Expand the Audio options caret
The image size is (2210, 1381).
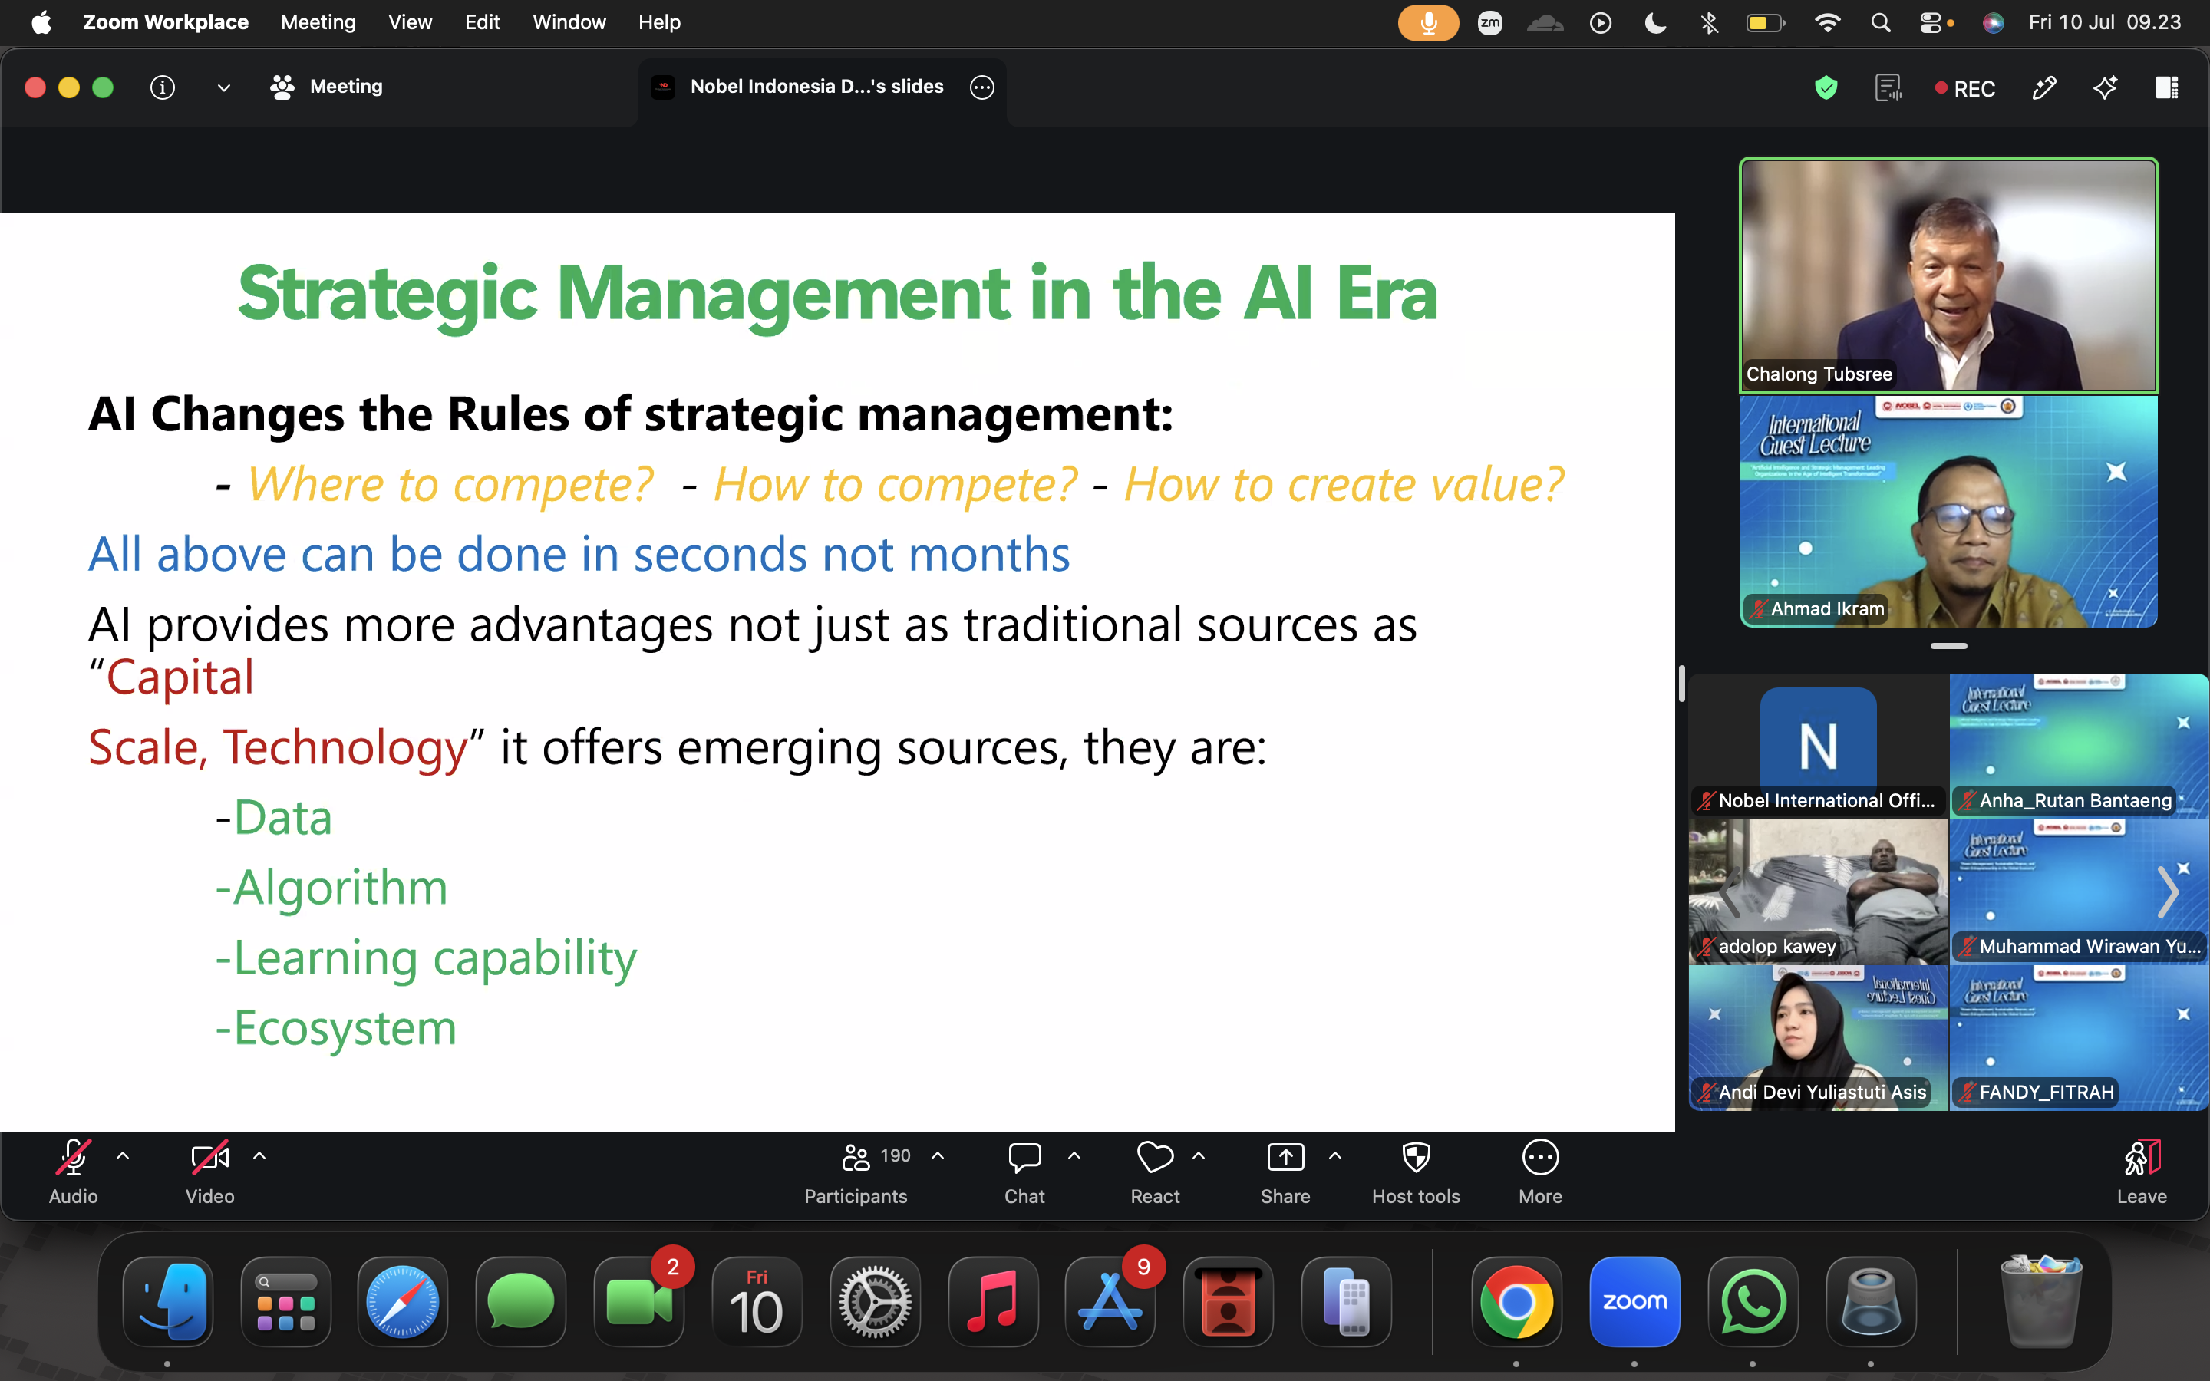point(122,1155)
